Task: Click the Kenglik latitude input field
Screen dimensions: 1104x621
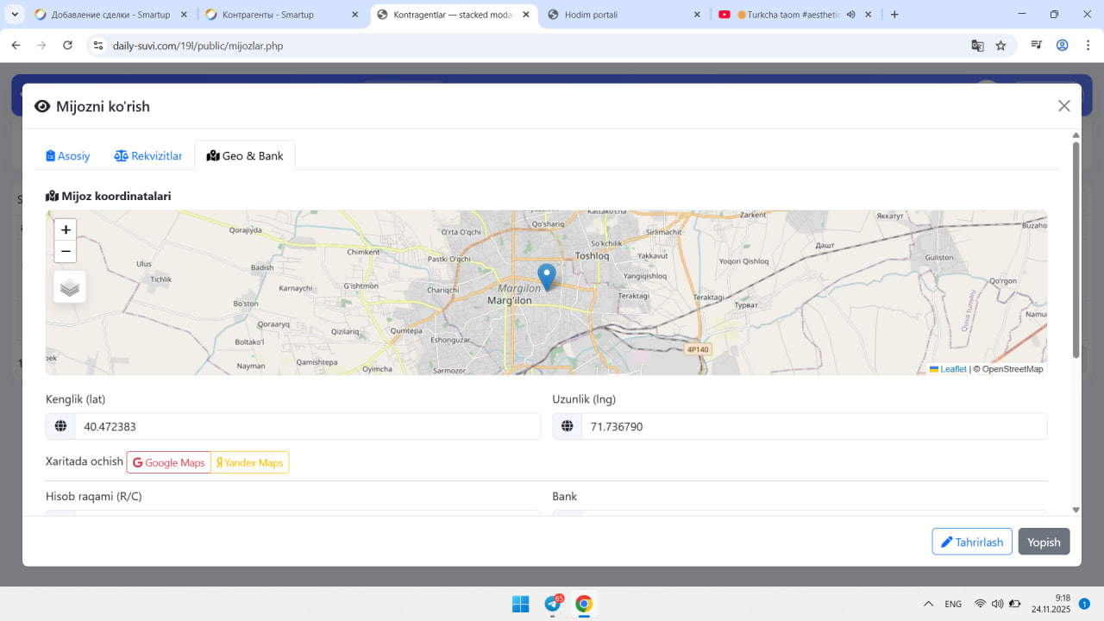Action: click(306, 426)
